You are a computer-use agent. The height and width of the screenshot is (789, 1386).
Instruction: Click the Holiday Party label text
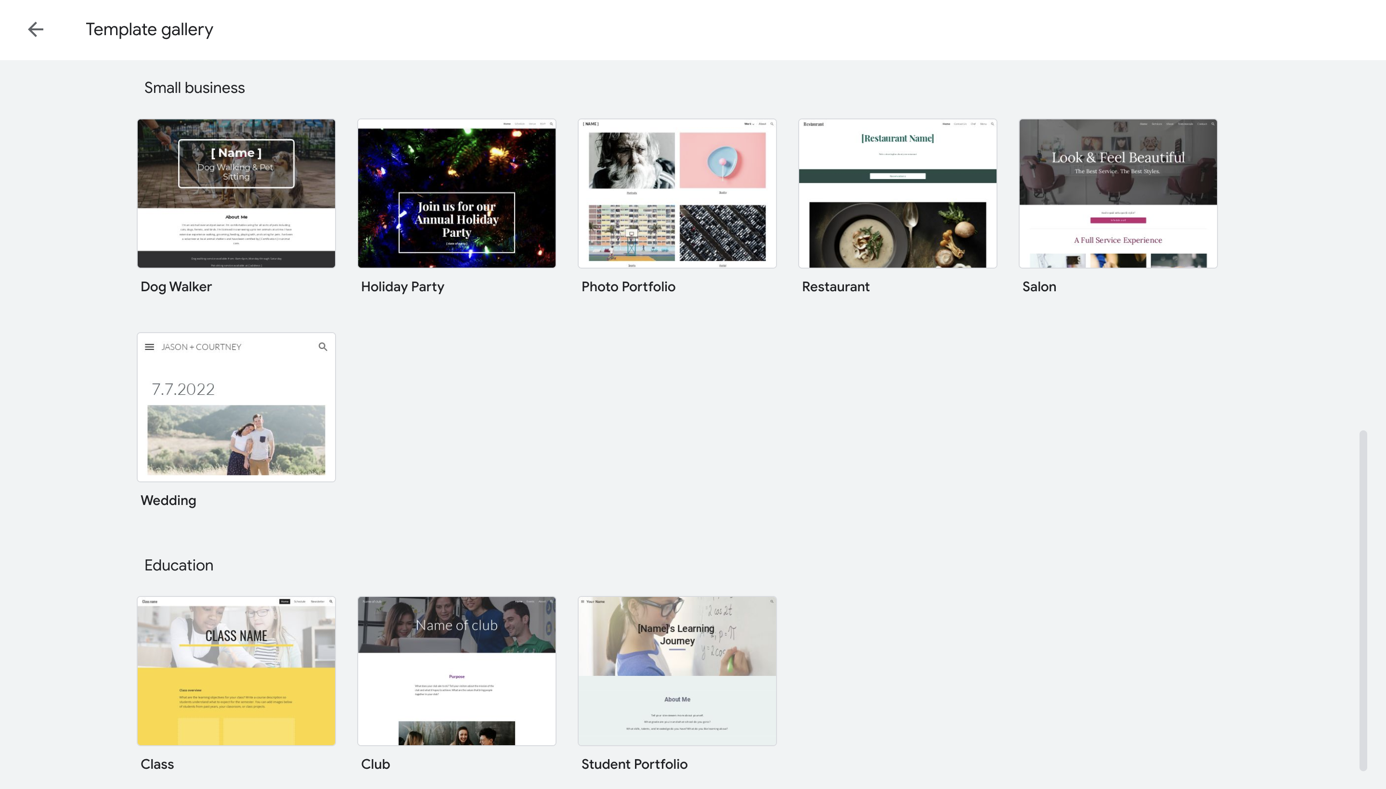coord(402,286)
